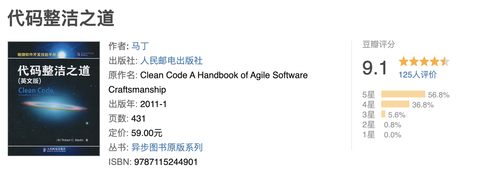Click the 2星 rating label
The image size is (481, 177).
[x=368, y=125]
